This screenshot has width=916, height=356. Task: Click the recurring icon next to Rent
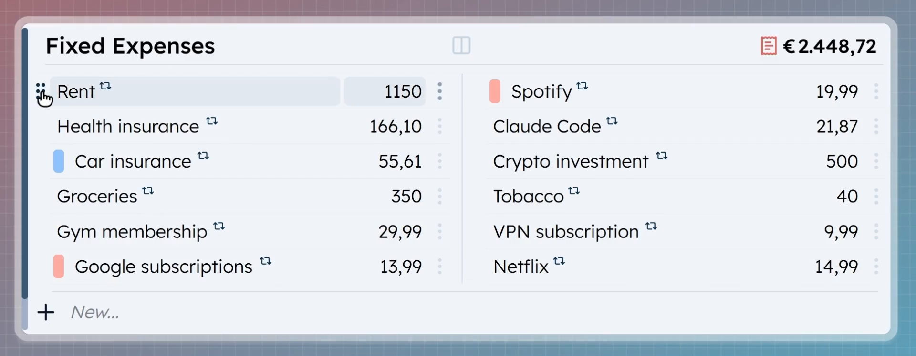coord(105,86)
